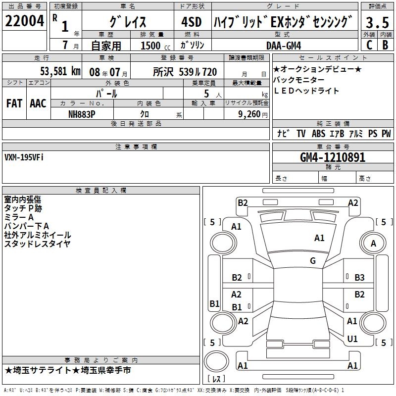Select the grade text ハイブリッドEXホンダセンシング
The width and height of the screenshot is (396, 396).
point(283,22)
